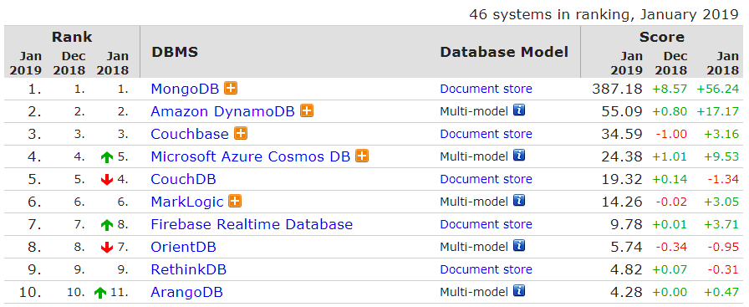Open the OrientDB link
Viewport: 749px width, 307px height.
coord(183,247)
